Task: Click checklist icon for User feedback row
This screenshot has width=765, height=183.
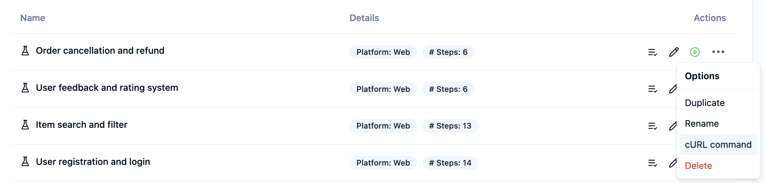Action: (x=652, y=89)
